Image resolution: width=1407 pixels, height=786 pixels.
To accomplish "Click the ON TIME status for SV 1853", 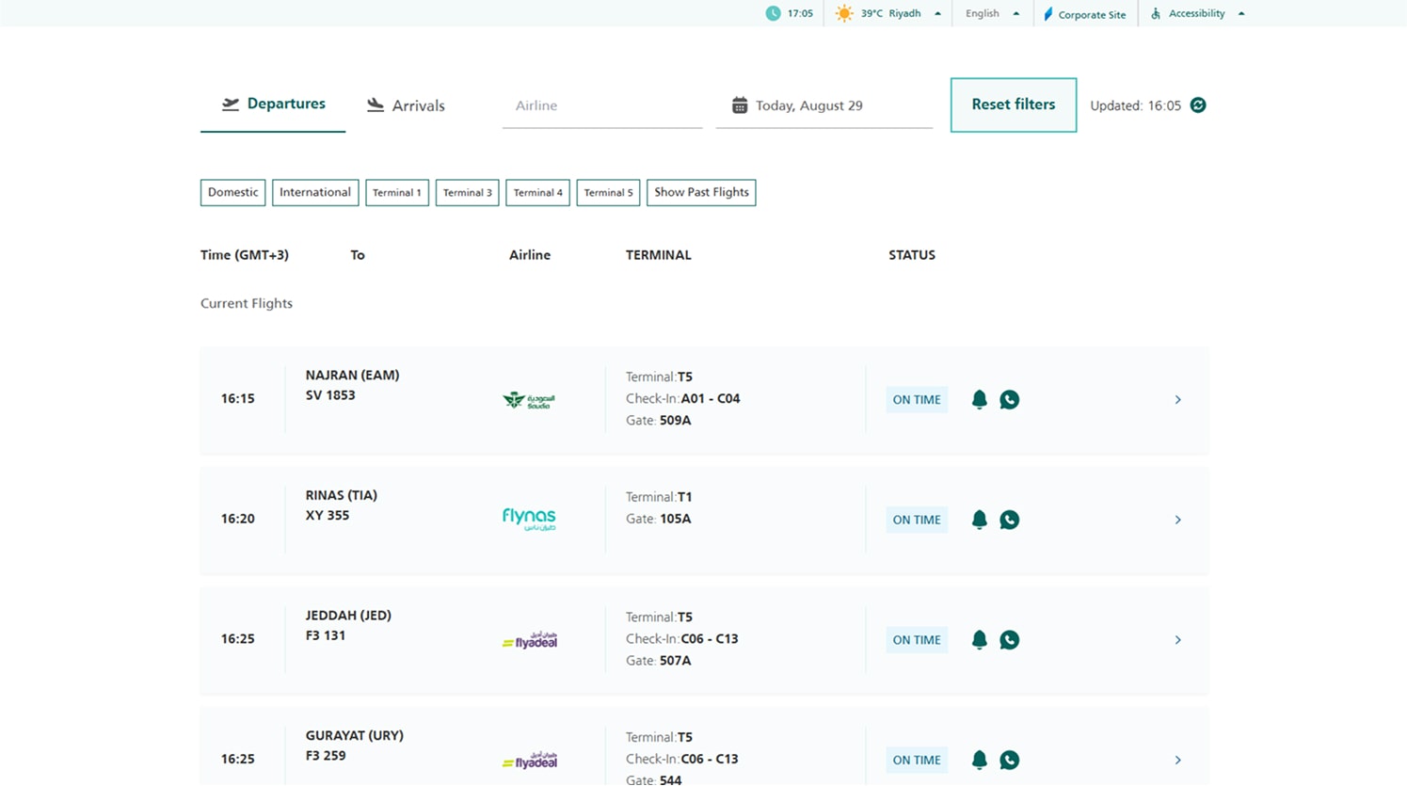I will (917, 399).
